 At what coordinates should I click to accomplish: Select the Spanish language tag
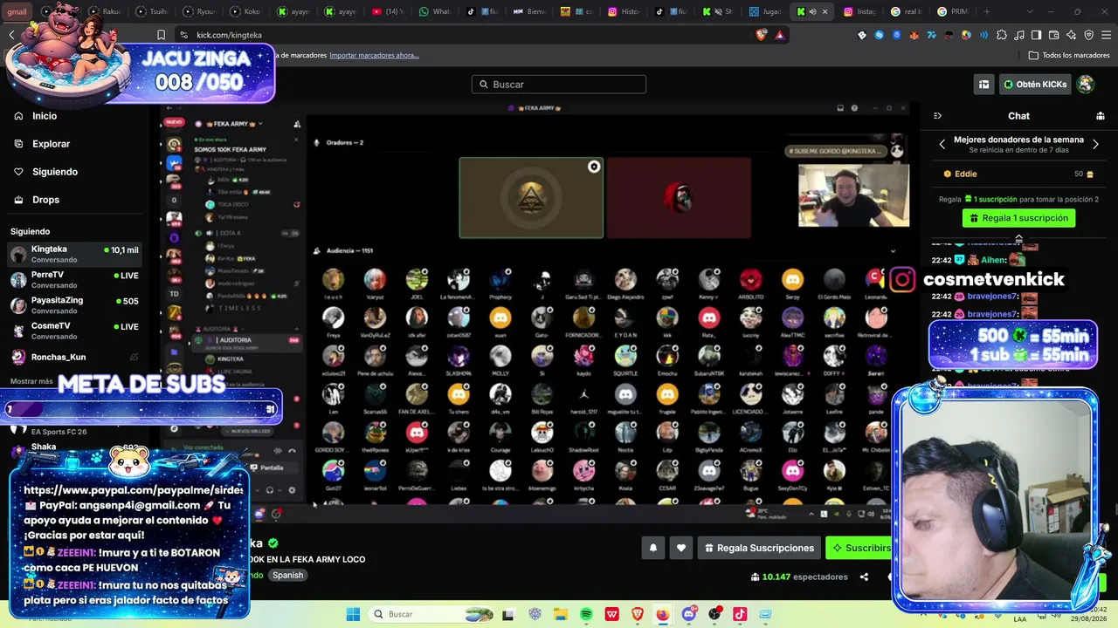tap(287, 576)
